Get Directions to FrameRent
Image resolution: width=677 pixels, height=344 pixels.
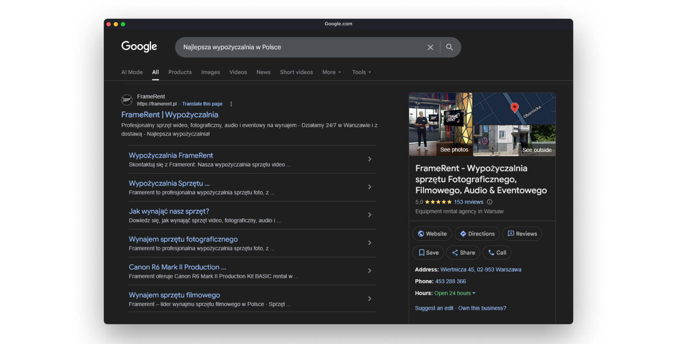[x=477, y=234]
